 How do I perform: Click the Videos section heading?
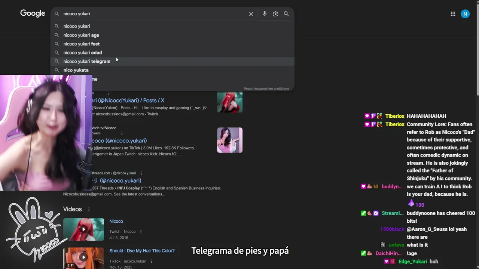click(x=73, y=209)
